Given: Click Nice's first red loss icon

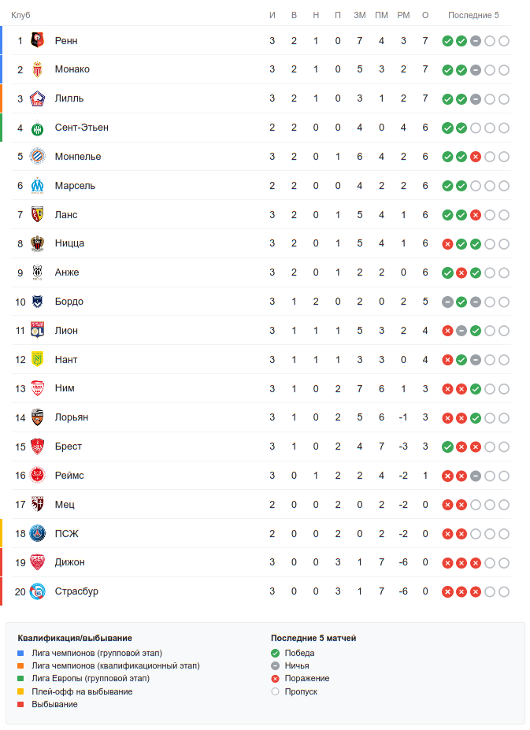Looking at the screenshot, I should [x=447, y=244].
